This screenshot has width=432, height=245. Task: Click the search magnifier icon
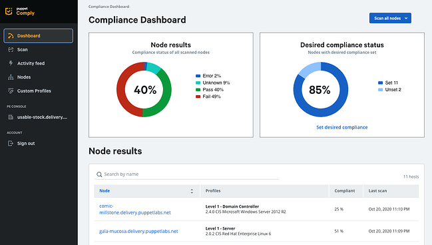tap(99, 174)
